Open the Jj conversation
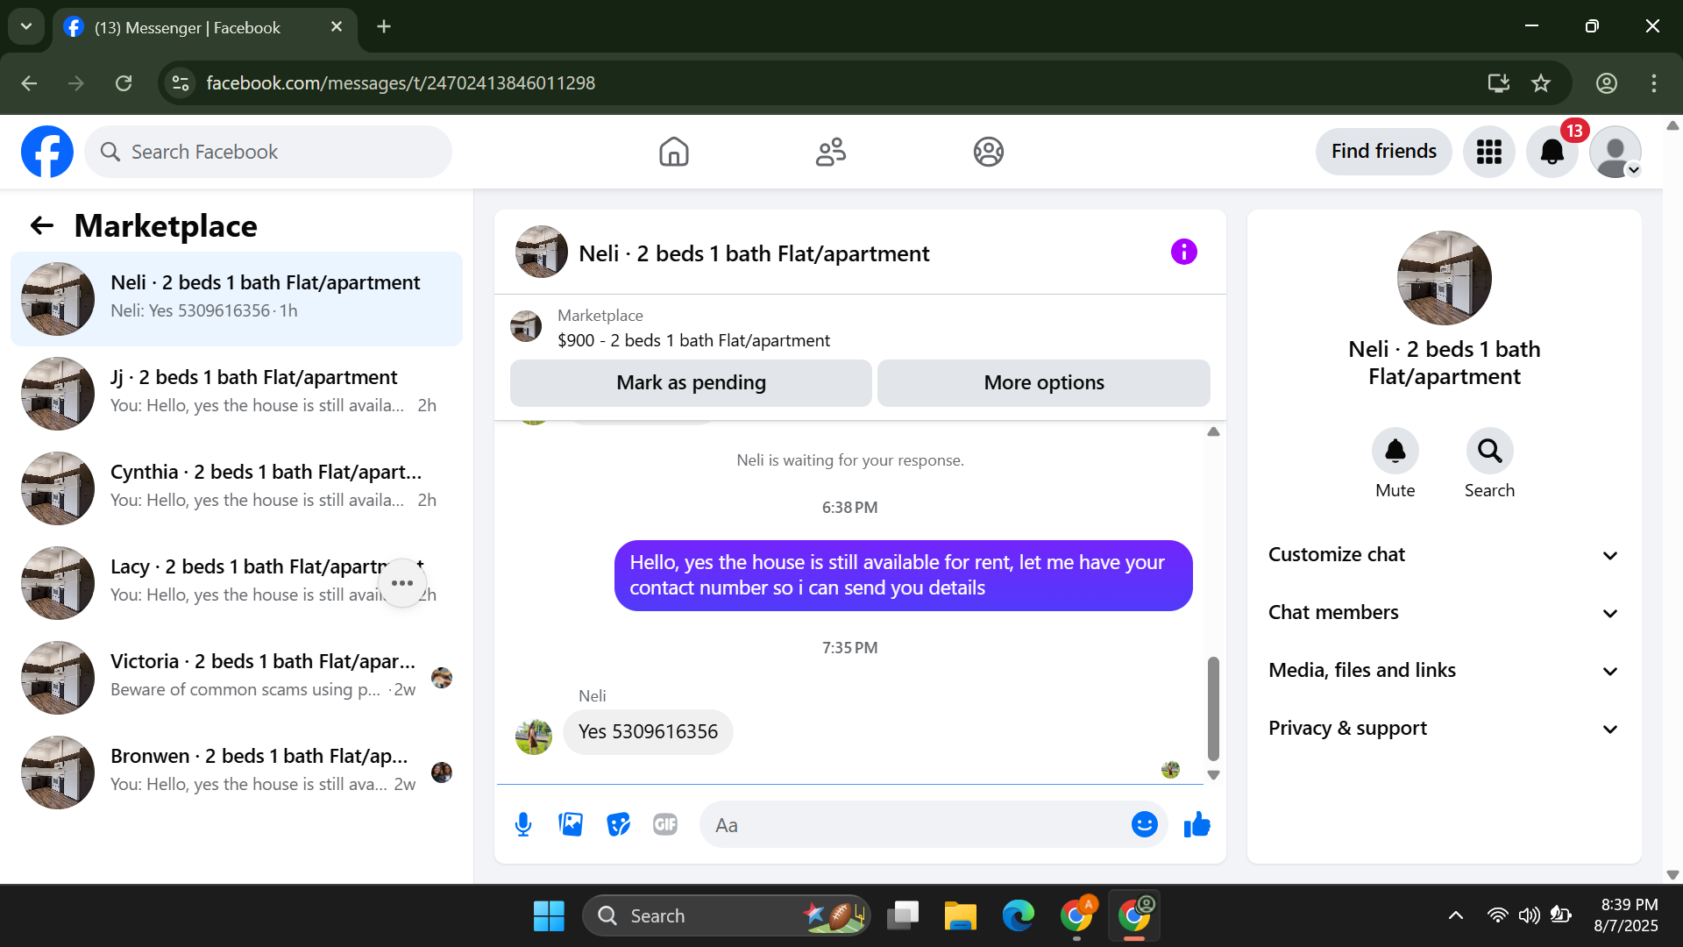 pyautogui.click(x=237, y=394)
